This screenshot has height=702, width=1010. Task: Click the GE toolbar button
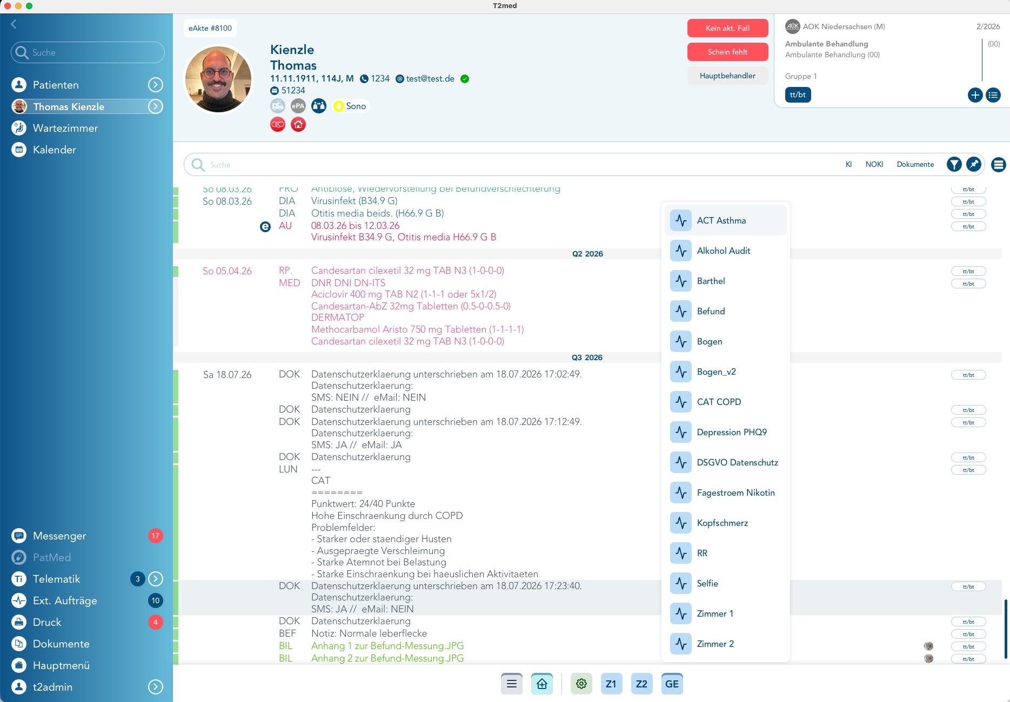[x=672, y=684]
